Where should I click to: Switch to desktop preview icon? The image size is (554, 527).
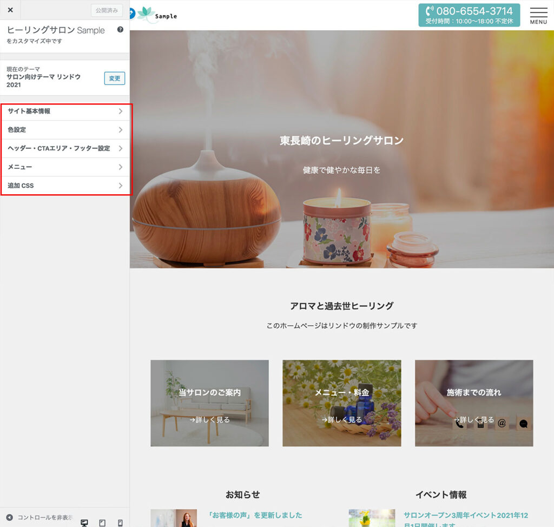[84, 523]
